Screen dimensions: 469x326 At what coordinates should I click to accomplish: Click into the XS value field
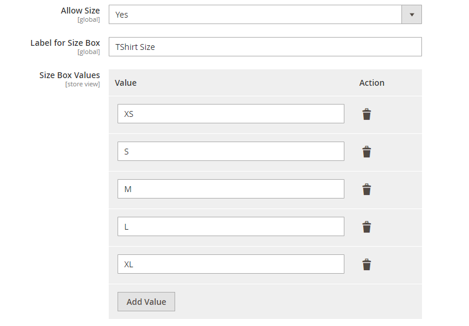click(230, 114)
